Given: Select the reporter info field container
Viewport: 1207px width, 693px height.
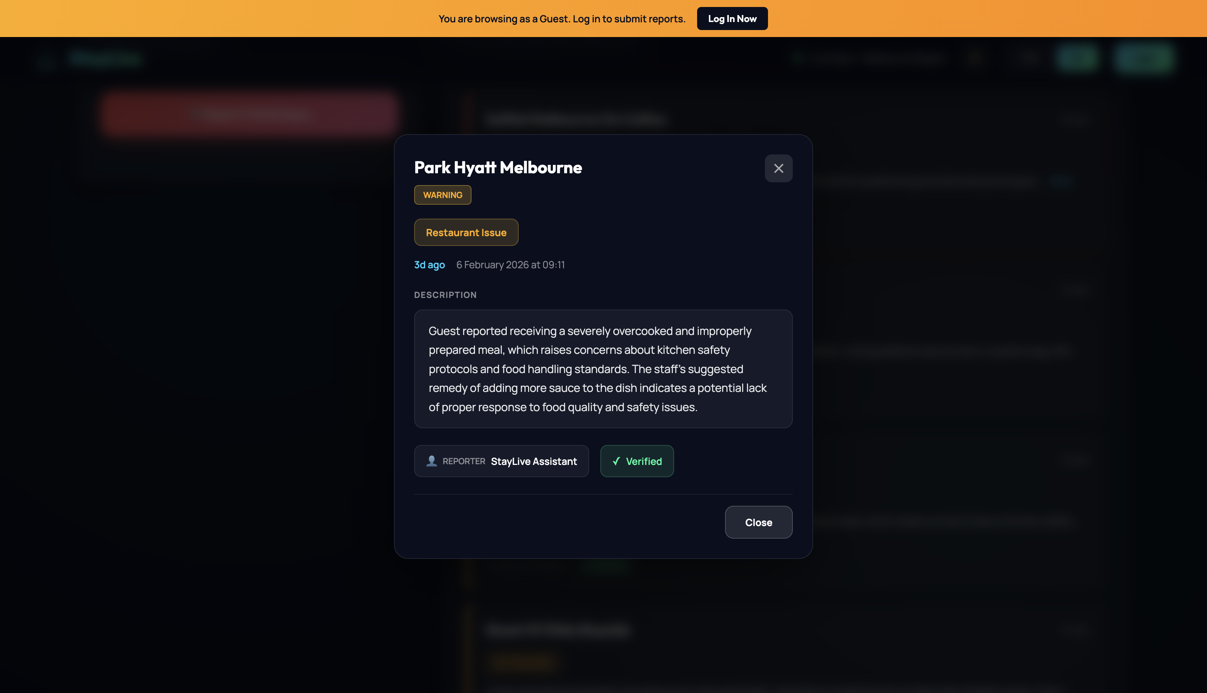Looking at the screenshot, I should [501, 461].
